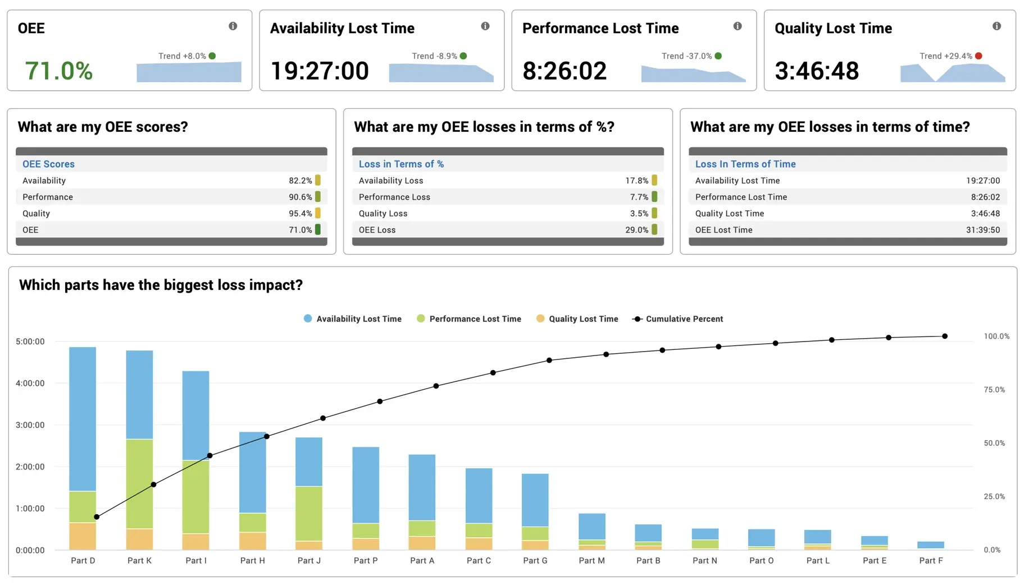This screenshot has width=1029, height=586.
Task: Click Loss In Terms of Time header
Action: 745,164
